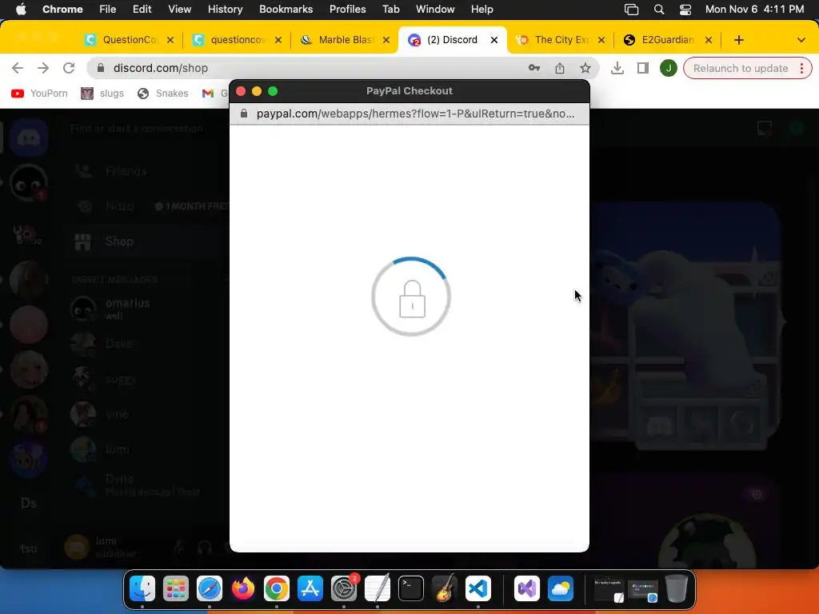
Task: Toggle the Chrome side panel
Action: [x=643, y=68]
